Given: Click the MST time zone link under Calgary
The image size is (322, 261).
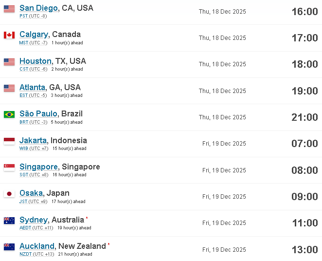Looking at the screenshot, I should [24, 43].
